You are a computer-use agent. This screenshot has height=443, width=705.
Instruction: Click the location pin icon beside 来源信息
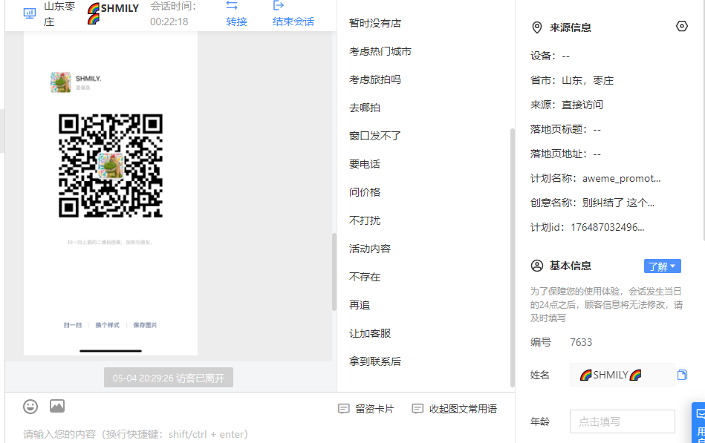(537, 27)
